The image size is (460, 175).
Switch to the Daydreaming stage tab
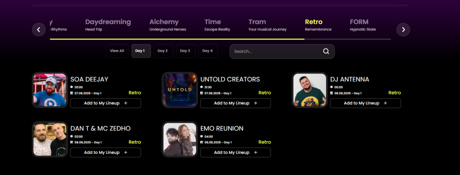[x=108, y=25]
